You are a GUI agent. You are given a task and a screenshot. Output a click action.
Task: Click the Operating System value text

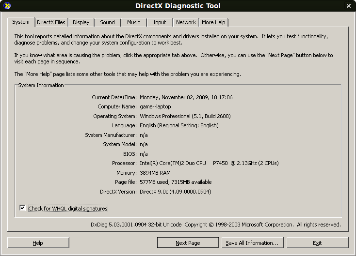pyautogui.click(x=185, y=116)
